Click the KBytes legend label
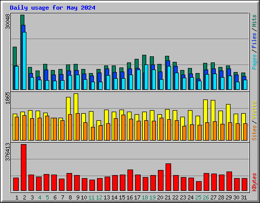This screenshot has height=203, width=260. pyautogui.click(x=254, y=182)
